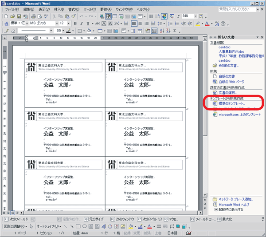Select the Draw Table pencil tool
This screenshot has width=266, height=237.
pos(7,31)
